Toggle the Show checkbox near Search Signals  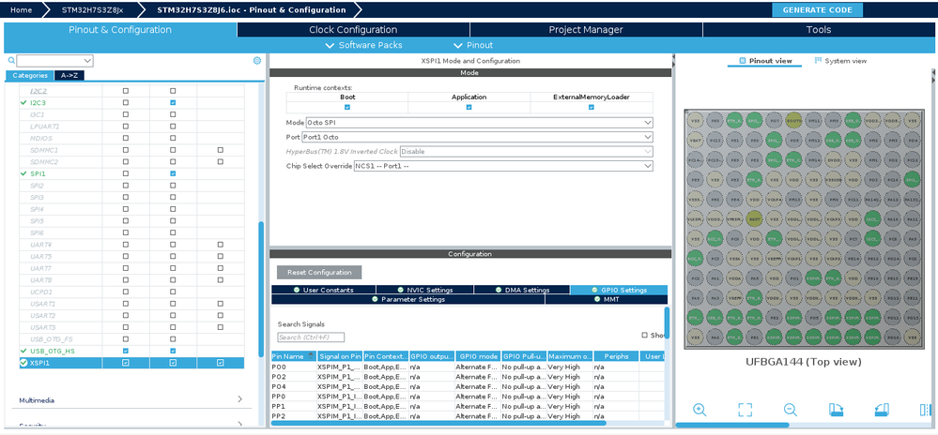(x=644, y=336)
